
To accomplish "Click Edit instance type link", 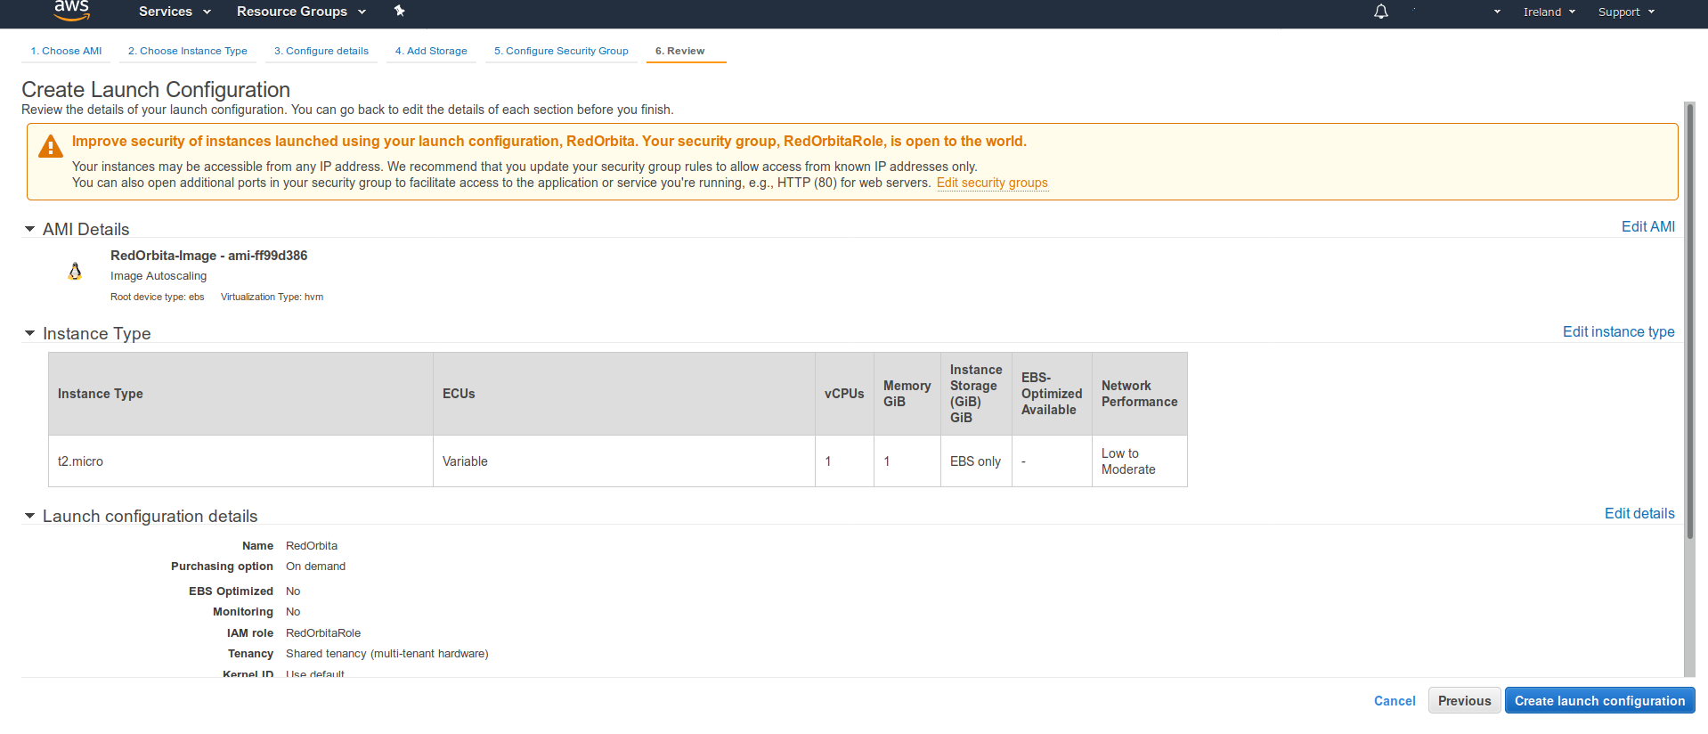I will coord(1618,331).
